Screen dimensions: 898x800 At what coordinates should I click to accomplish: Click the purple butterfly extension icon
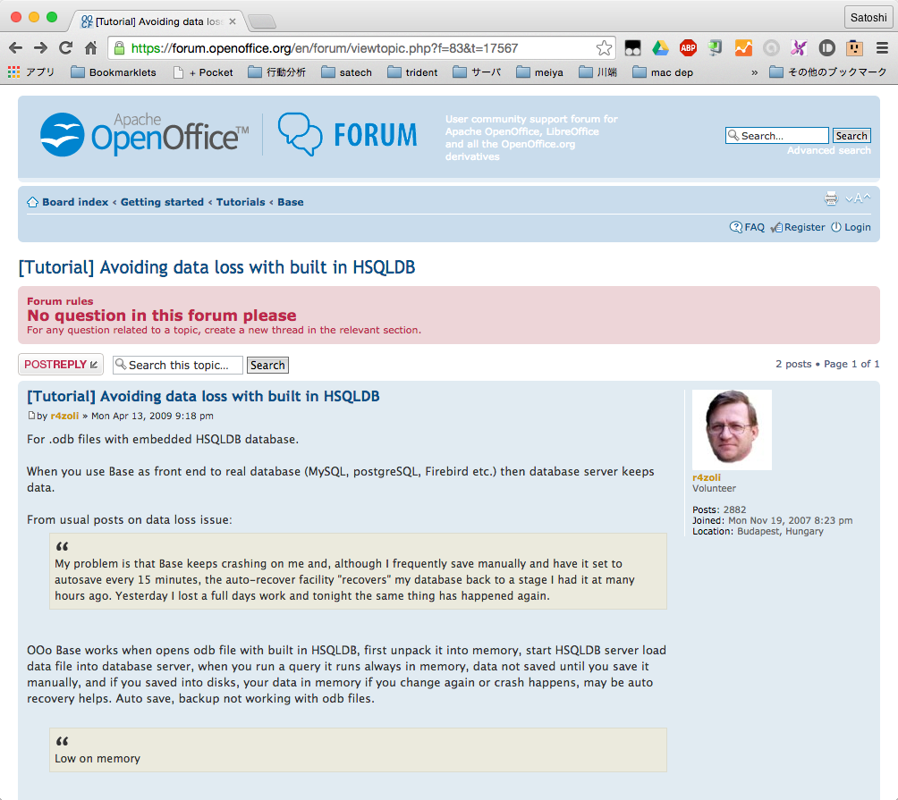(x=799, y=48)
